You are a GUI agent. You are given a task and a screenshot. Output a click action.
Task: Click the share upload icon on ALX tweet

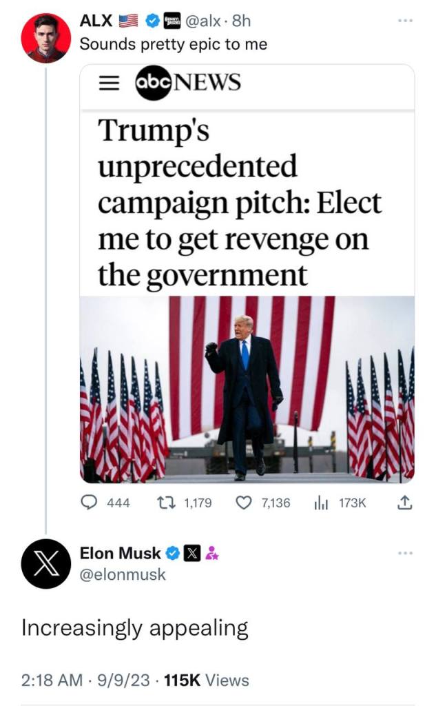[405, 503]
